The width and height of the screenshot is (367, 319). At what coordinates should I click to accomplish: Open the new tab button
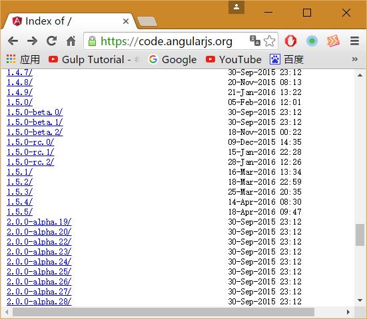[x=147, y=21]
